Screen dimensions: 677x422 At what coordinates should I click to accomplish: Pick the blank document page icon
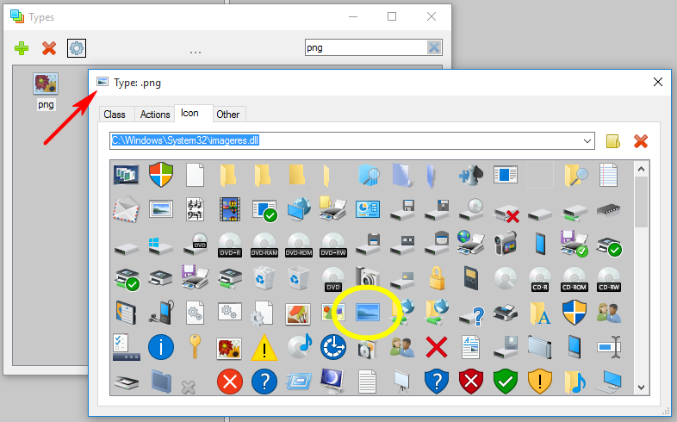pos(196,175)
